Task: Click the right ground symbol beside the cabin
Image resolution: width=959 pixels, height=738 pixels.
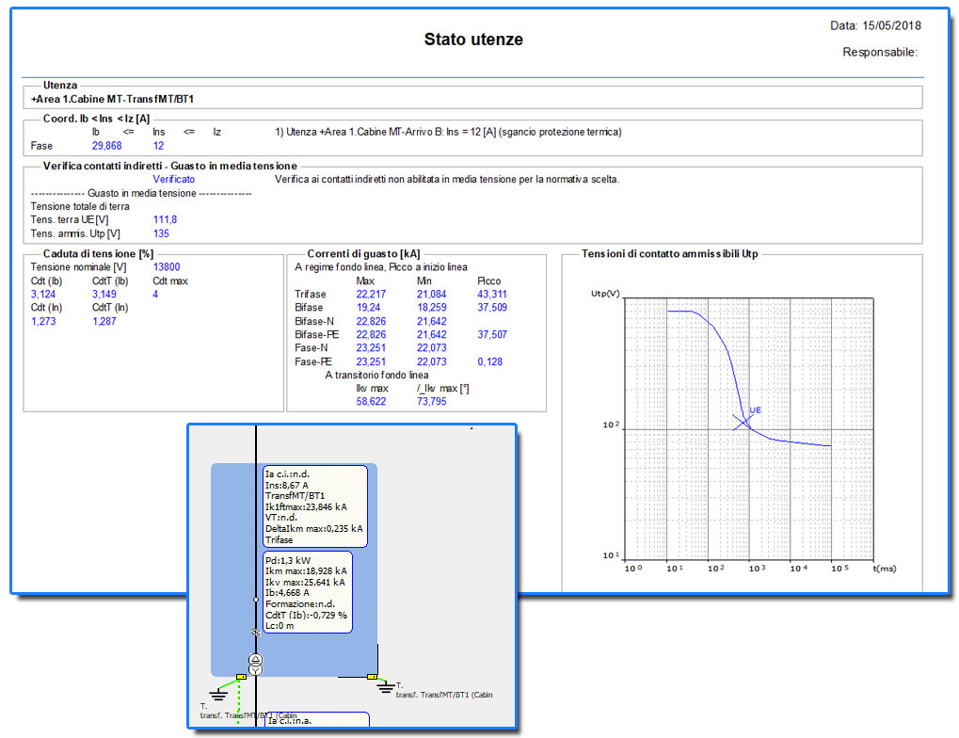Action: pos(385,687)
